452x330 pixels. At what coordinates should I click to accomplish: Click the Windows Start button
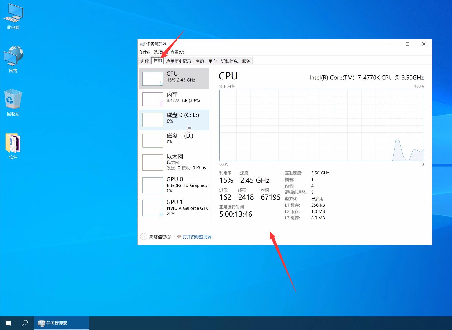pos(8,323)
